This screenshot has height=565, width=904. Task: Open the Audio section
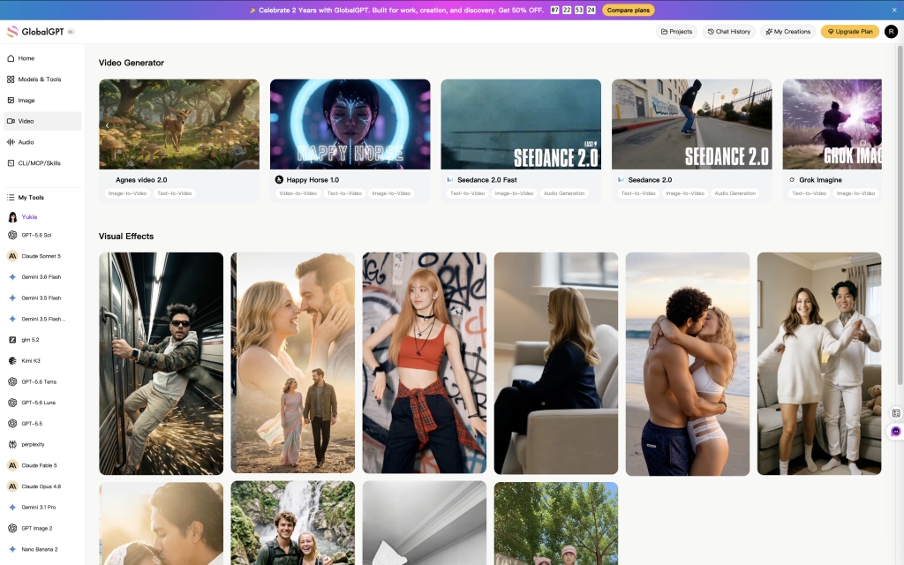tap(42, 142)
